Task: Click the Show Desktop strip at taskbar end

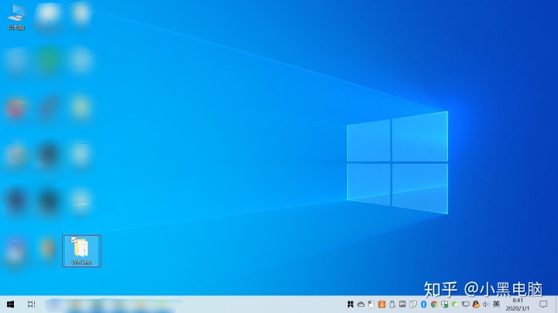Action: tap(556, 304)
